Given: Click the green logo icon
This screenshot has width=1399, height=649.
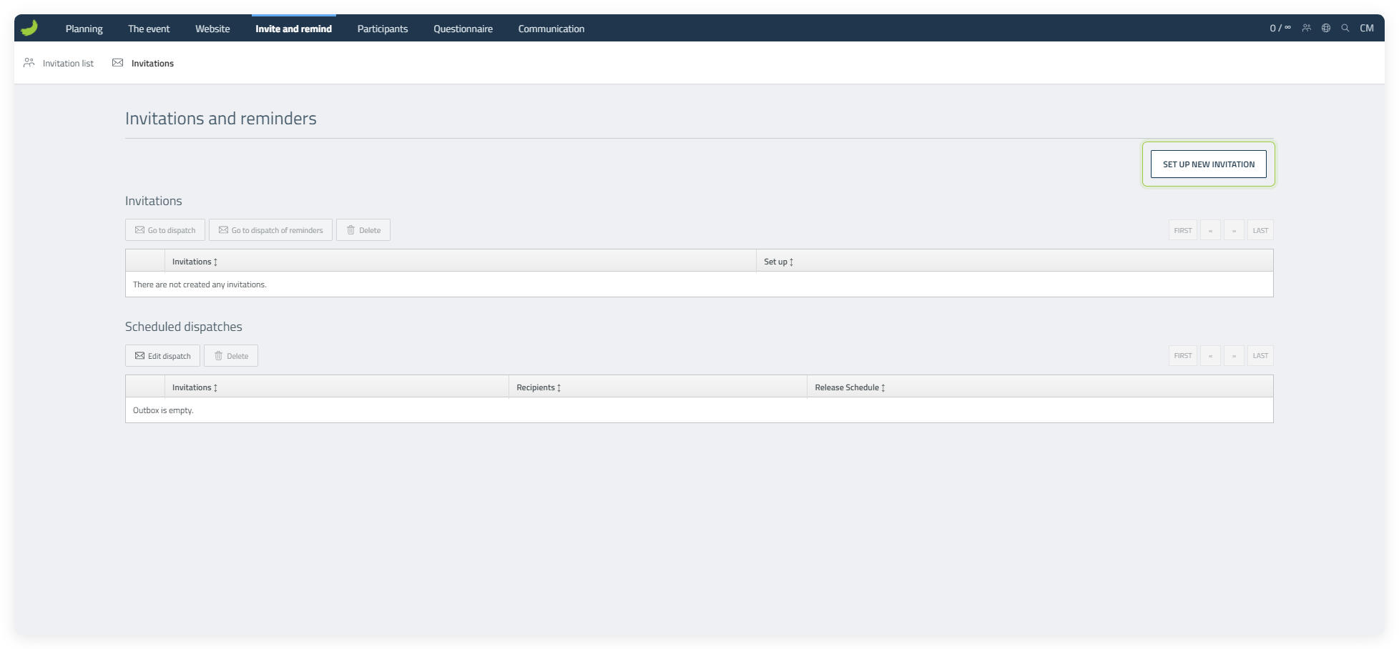Looking at the screenshot, I should click(29, 28).
